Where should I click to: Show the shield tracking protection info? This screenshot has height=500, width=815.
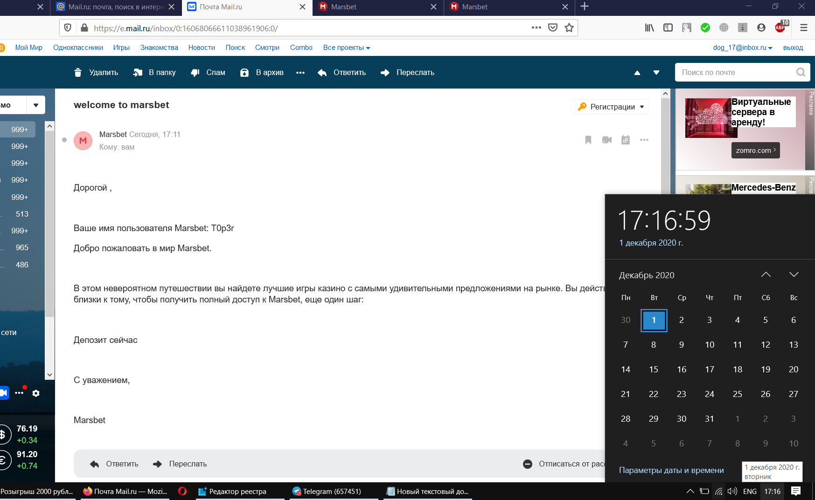[68, 27]
